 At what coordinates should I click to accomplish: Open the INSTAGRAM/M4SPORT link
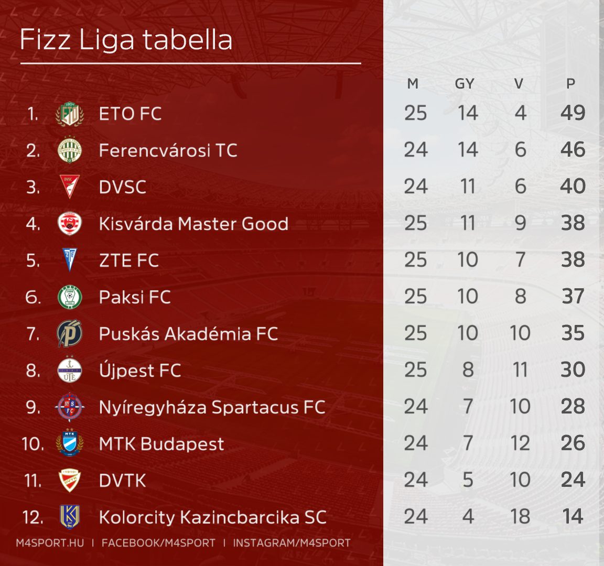[x=292, y=543]
